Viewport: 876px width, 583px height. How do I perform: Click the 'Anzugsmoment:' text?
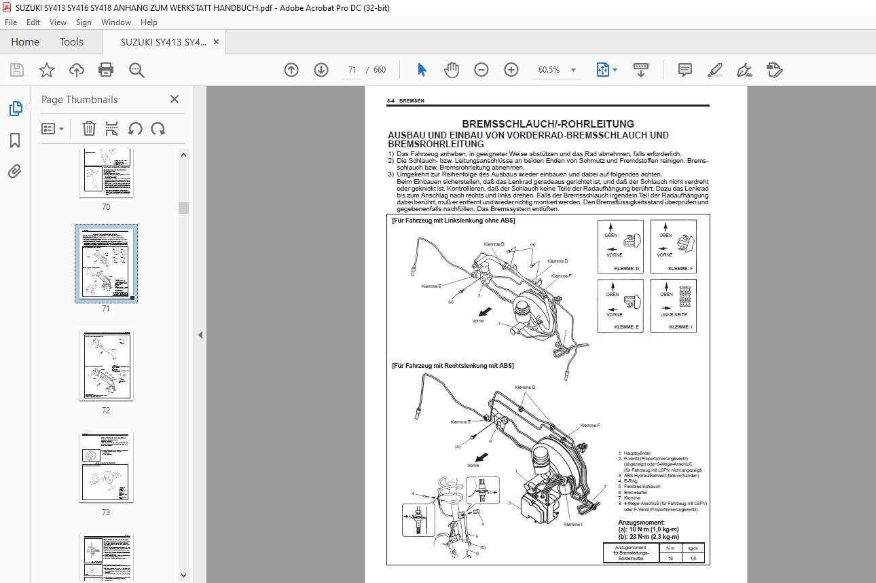pos(641,523)
